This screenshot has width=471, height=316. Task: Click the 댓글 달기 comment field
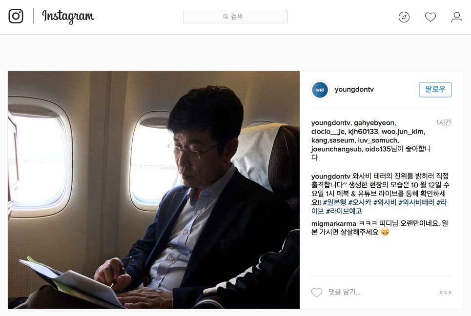(x=344, y=292)
